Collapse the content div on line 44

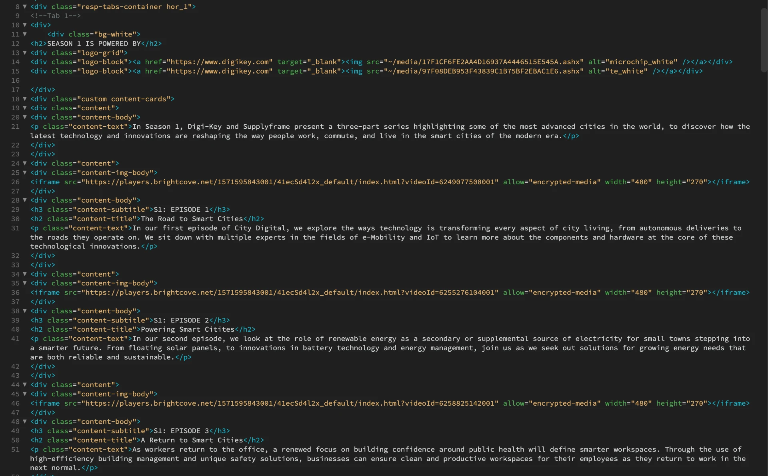tap(25, 385)
